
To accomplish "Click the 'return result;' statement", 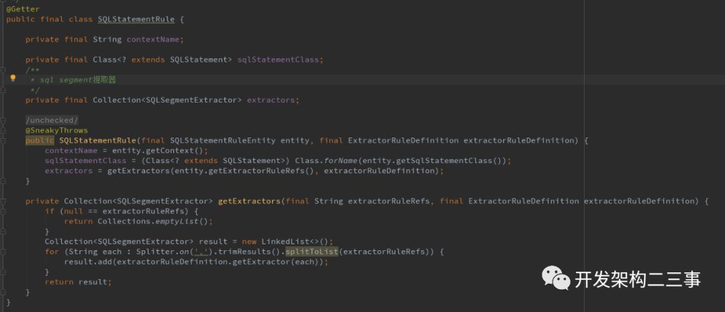I will pos(78,282).
